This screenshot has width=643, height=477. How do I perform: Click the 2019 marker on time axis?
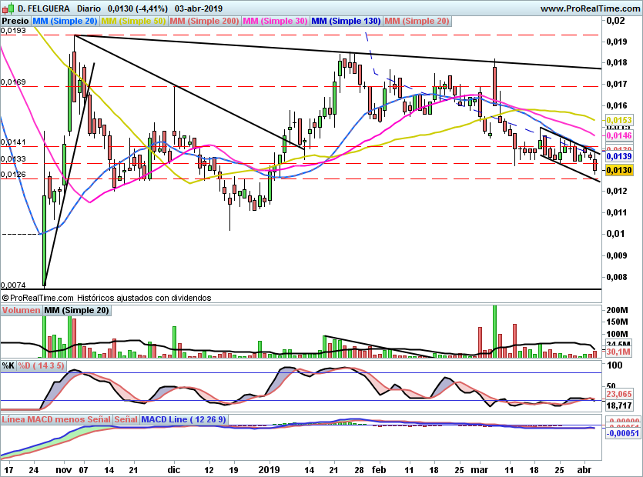click(270, 469)
